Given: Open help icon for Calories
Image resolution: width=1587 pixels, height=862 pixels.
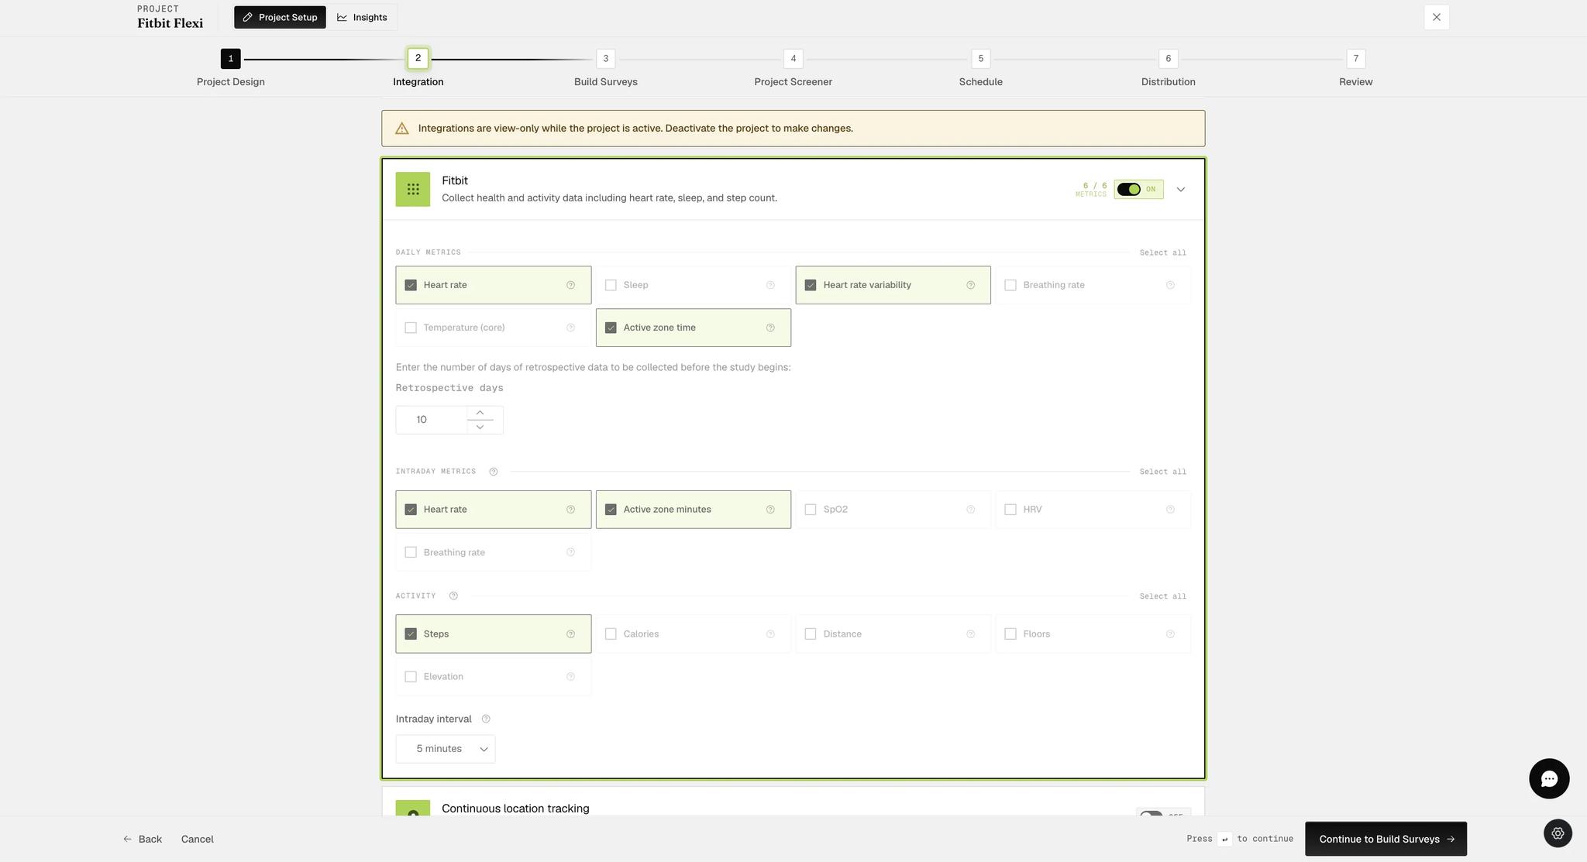Looking at the screenshot, I should [x=770, y=634].
